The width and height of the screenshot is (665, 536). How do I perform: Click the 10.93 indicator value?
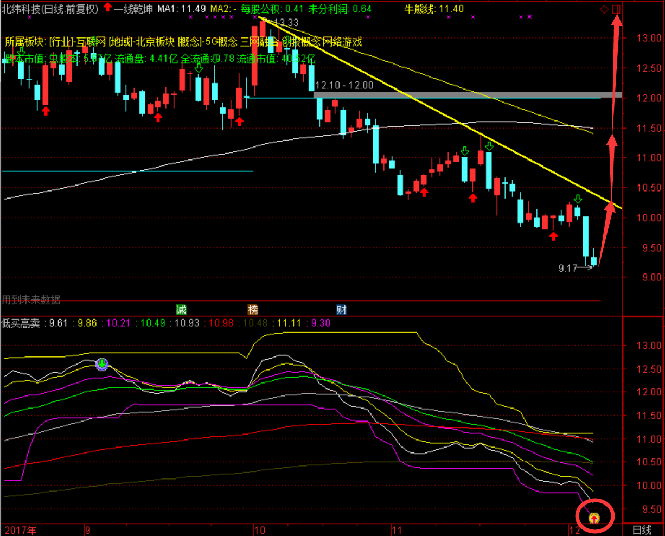187,323
